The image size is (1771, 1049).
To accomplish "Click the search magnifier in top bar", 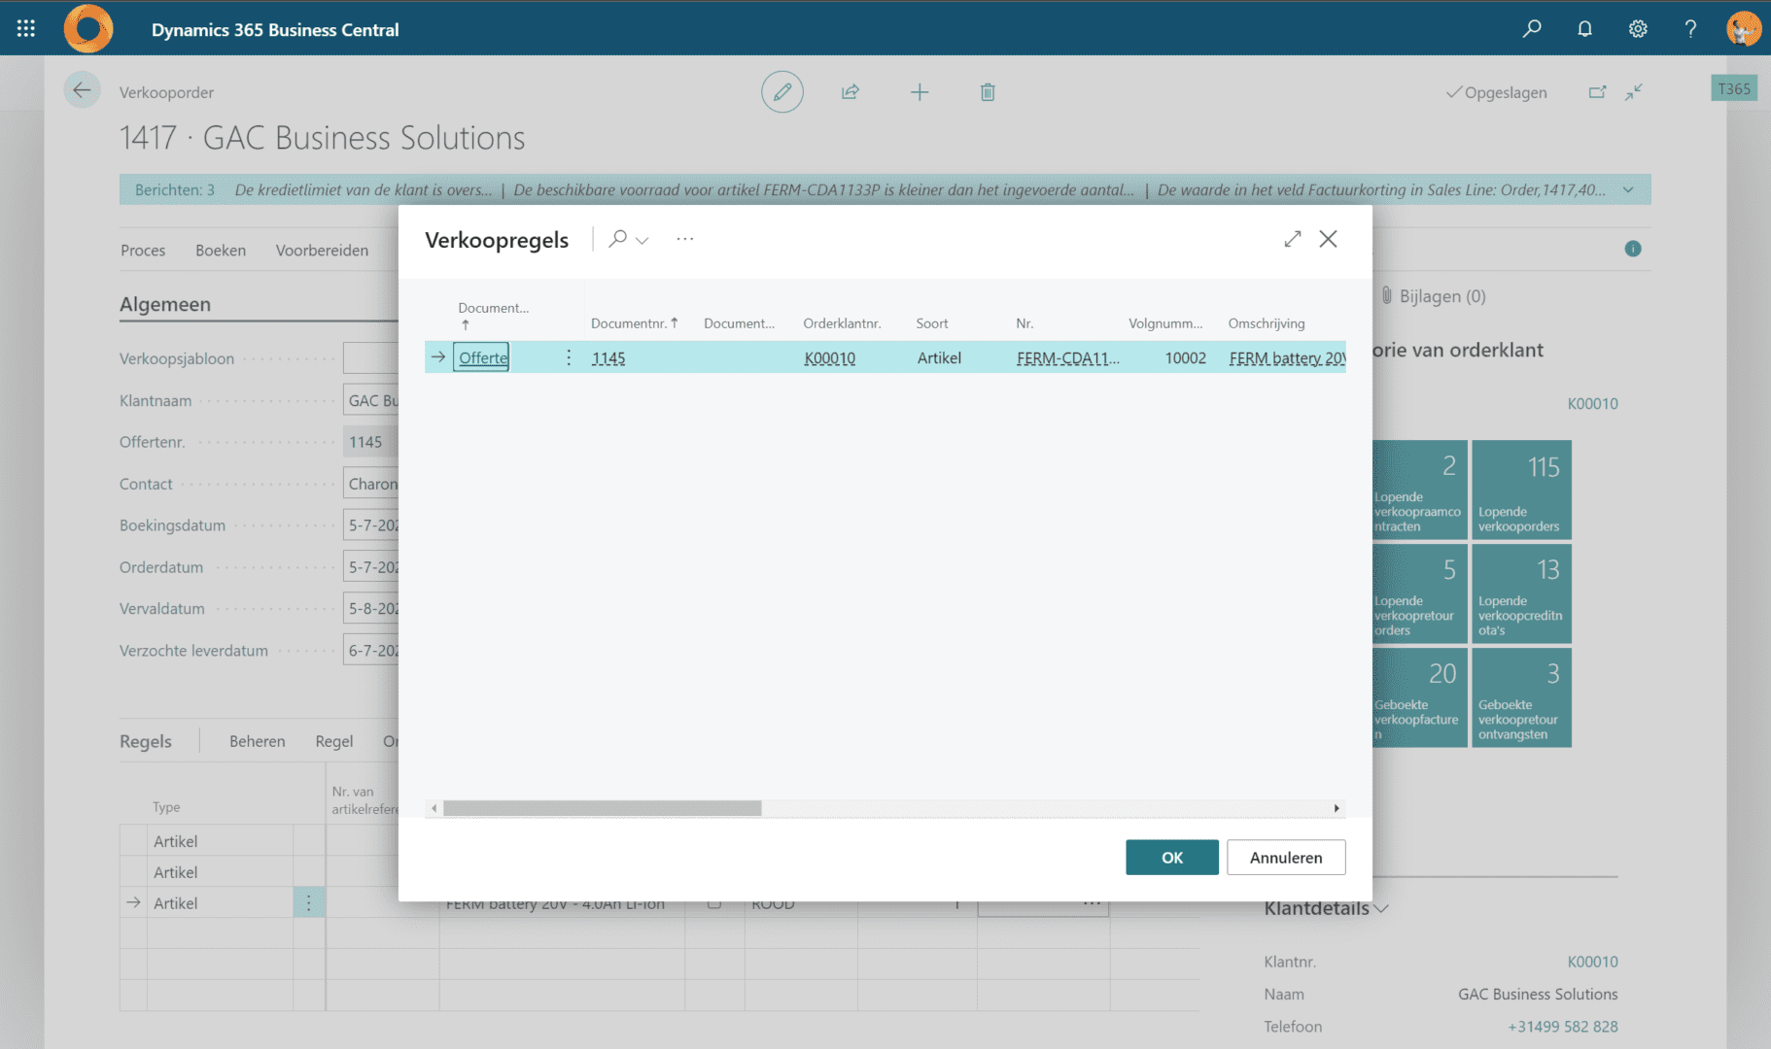I will 1532,29.
